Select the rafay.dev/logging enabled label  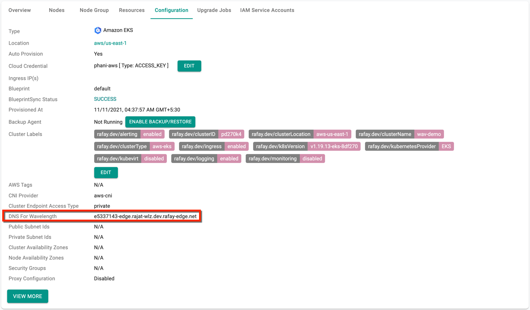pyautogui.click(x=206, y=159)
